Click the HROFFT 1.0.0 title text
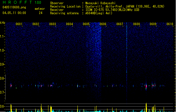 (x=22, y=2)
